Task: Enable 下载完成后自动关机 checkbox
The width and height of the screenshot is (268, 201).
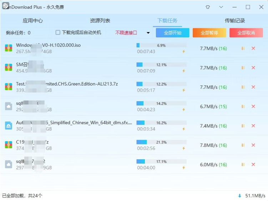Action: (58, 32)
